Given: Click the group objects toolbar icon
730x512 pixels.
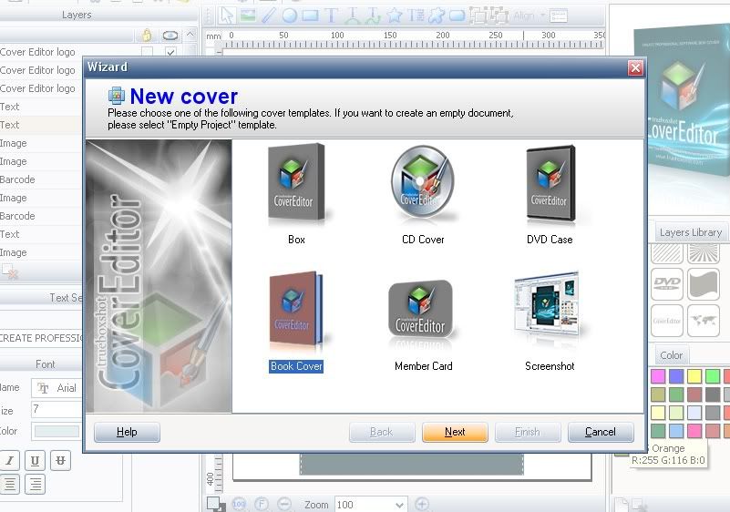Looking at the screenshot, I should pos(478,15).
